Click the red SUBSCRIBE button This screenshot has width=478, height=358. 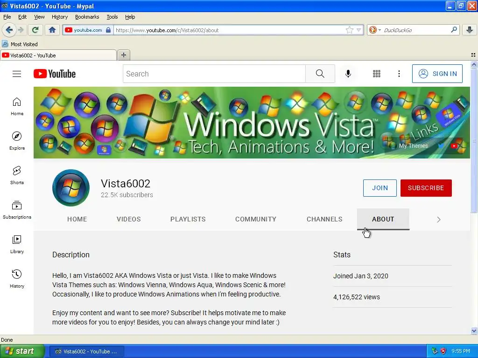(x=426, y=188)
